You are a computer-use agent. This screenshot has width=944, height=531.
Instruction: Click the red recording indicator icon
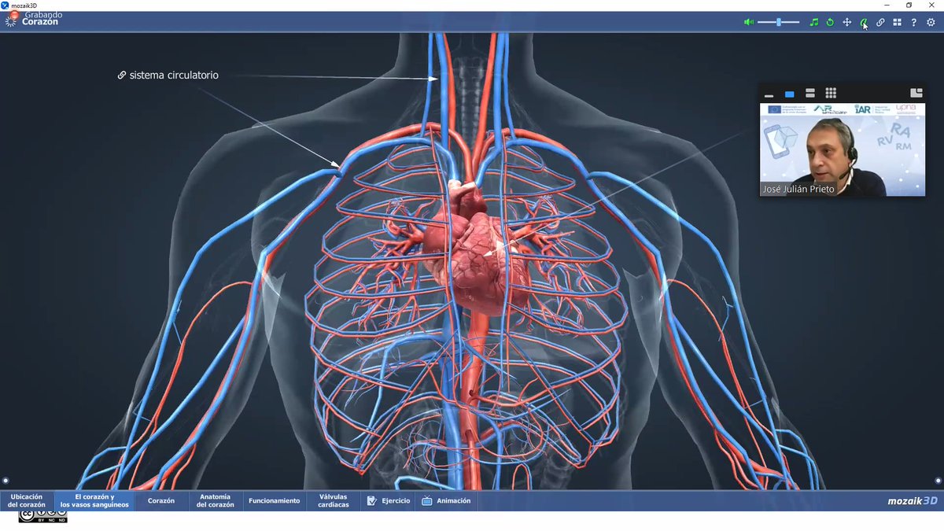pos(14,14)
